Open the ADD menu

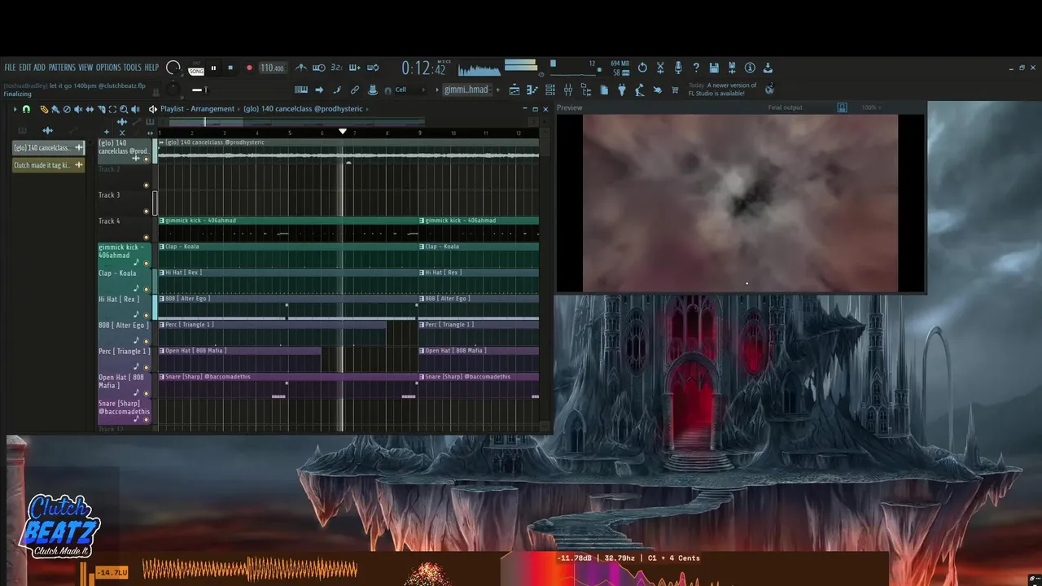[x=39, y=68]
